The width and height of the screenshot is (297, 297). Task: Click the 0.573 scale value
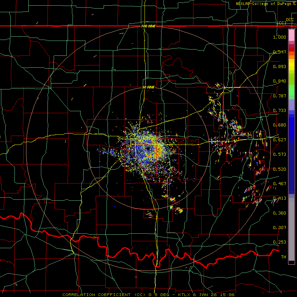coord(280,154)
